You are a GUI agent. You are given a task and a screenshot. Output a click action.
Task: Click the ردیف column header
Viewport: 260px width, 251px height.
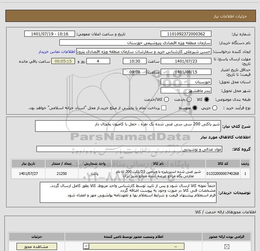pos(245,164)
